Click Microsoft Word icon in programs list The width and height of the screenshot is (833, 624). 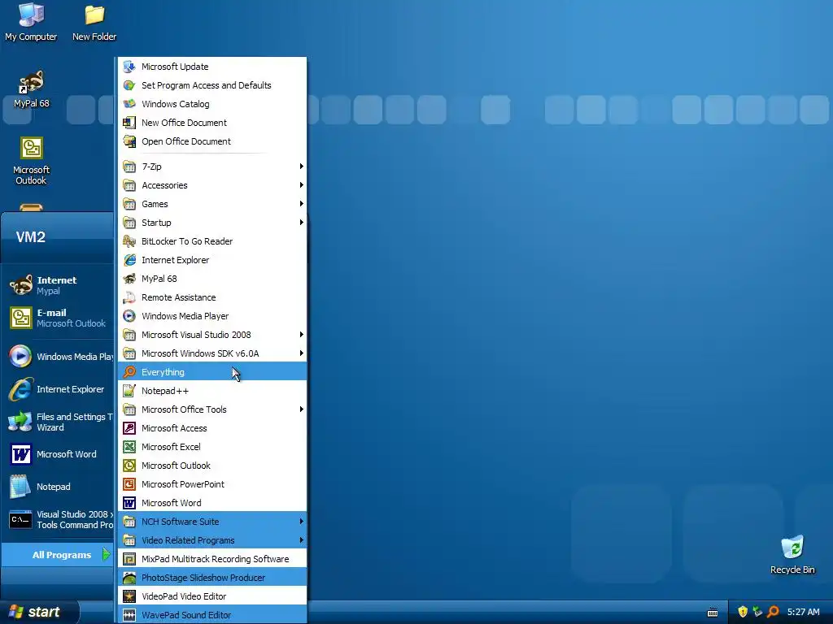coord(129,503)
